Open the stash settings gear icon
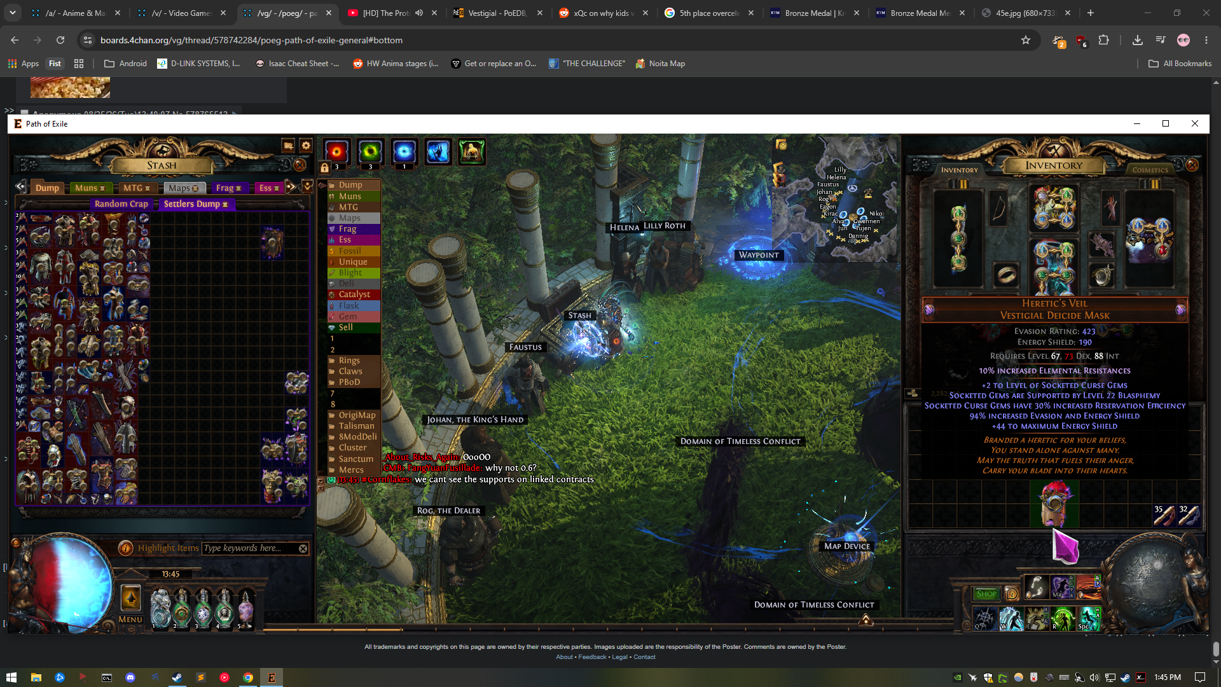 click(x=306, y=146)
